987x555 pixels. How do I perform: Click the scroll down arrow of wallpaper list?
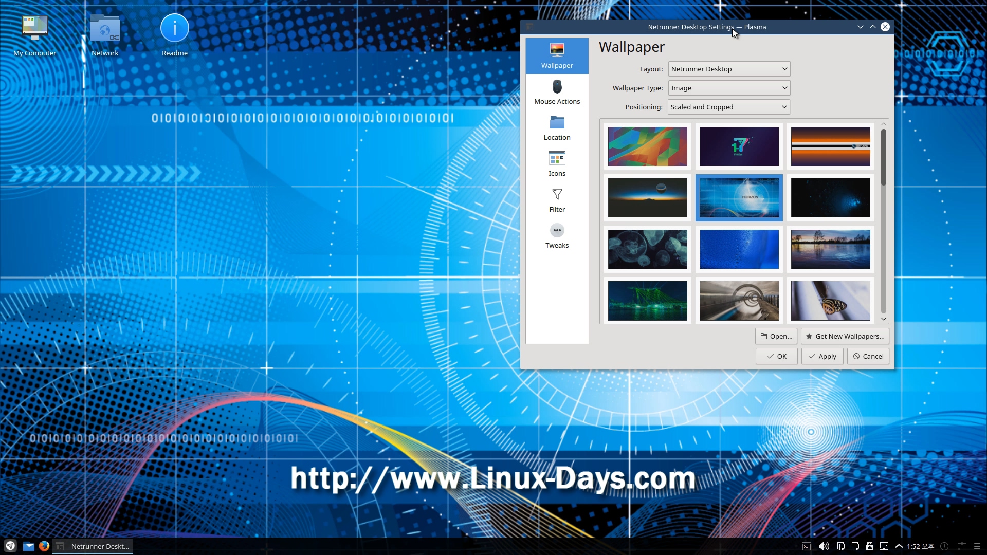click(884, 319)
